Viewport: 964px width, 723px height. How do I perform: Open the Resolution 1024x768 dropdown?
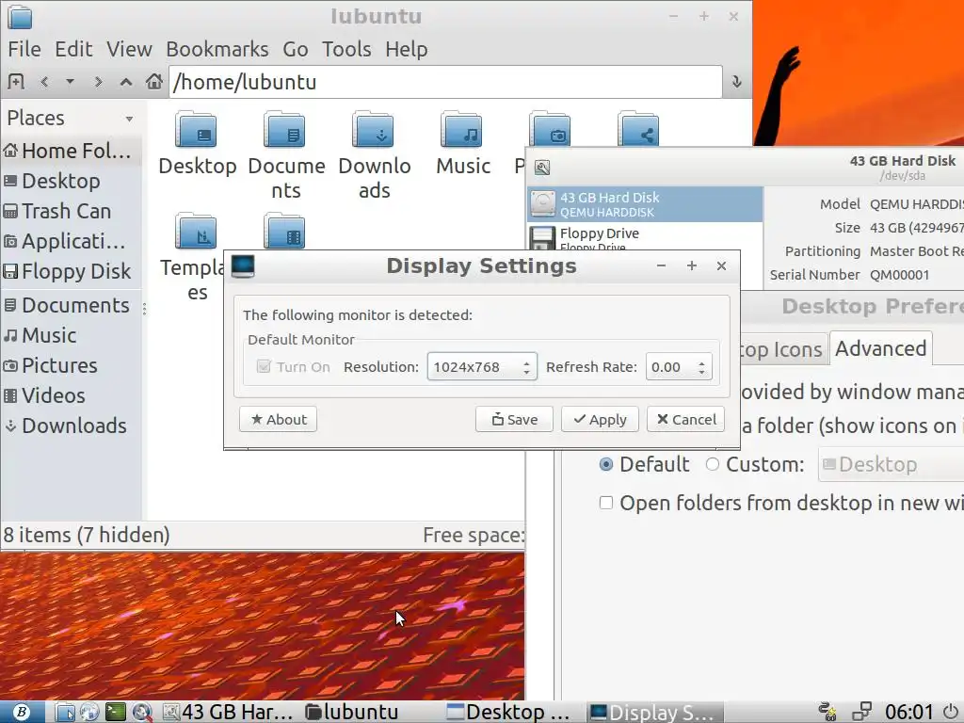pos(482,367)
